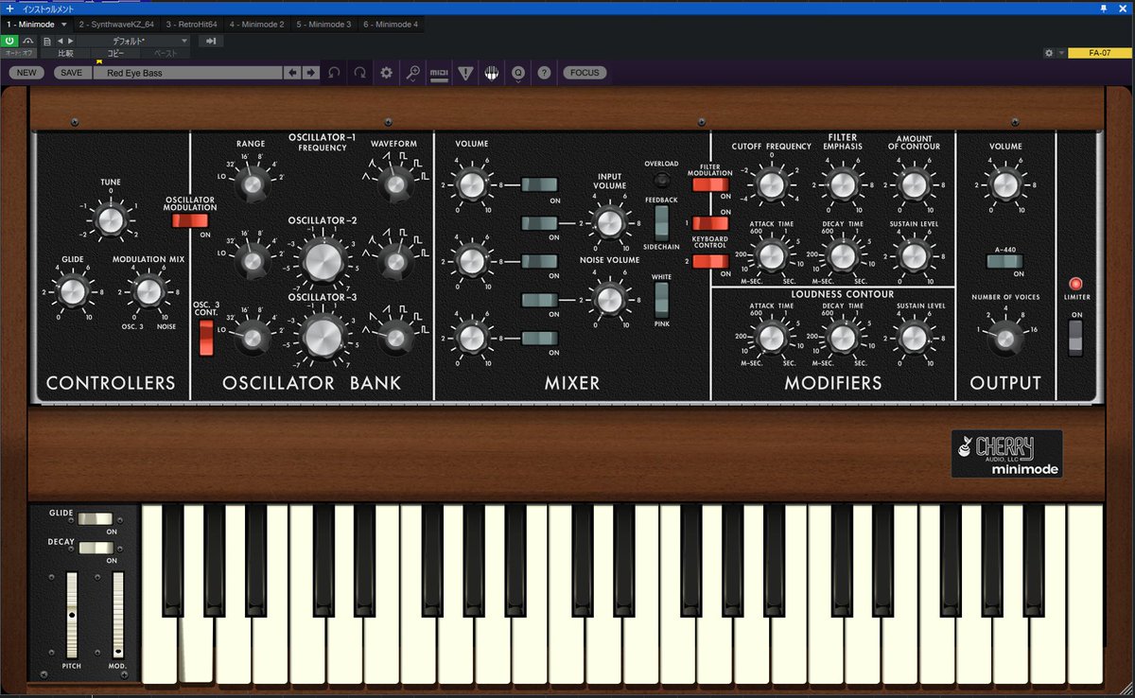Click the NEW preset button
This screenshot has height=698, width=1135.
tap(26, 72)
